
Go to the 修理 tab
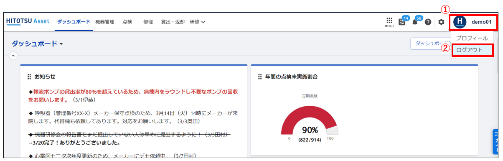coord(148,22)
